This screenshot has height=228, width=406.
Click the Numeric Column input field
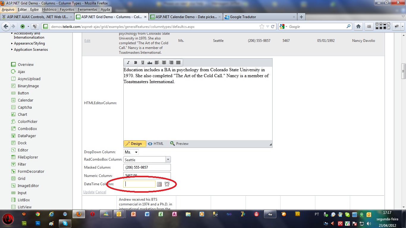pyautogui.click(x=147, y=176)
